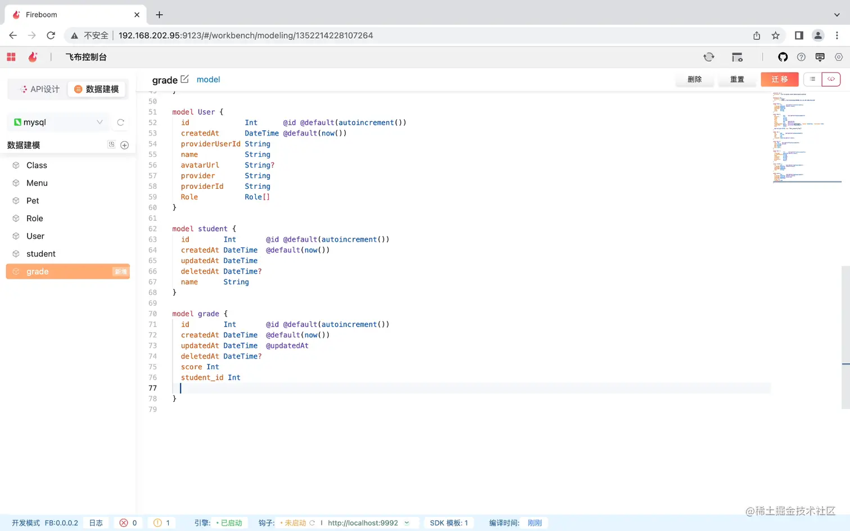Click the editor vertical scrollbar
The image size is (850, 531).
(x=846, y=337)
